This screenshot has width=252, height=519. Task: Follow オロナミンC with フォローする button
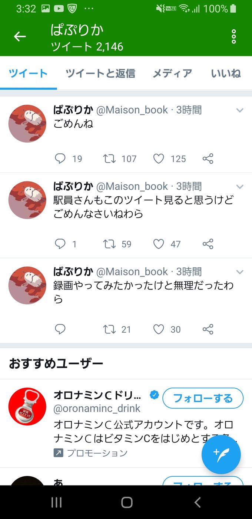pos(203,398)
